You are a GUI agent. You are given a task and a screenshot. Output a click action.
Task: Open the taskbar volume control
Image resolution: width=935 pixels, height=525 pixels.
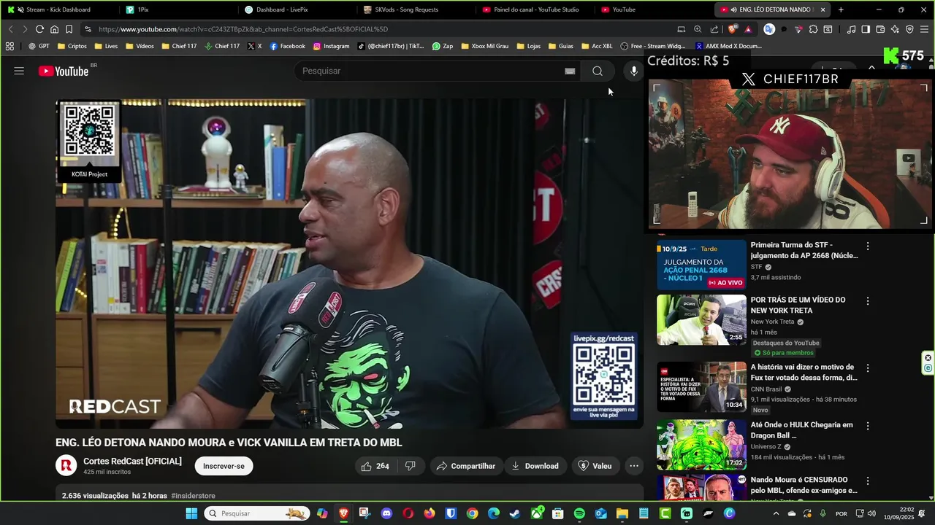click(871, 513)
